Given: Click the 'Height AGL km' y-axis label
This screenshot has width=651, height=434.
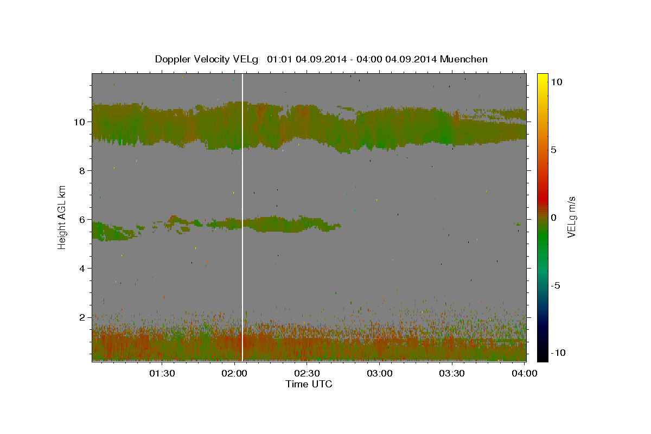Looking at the screenshot, I should coord(62,216).
